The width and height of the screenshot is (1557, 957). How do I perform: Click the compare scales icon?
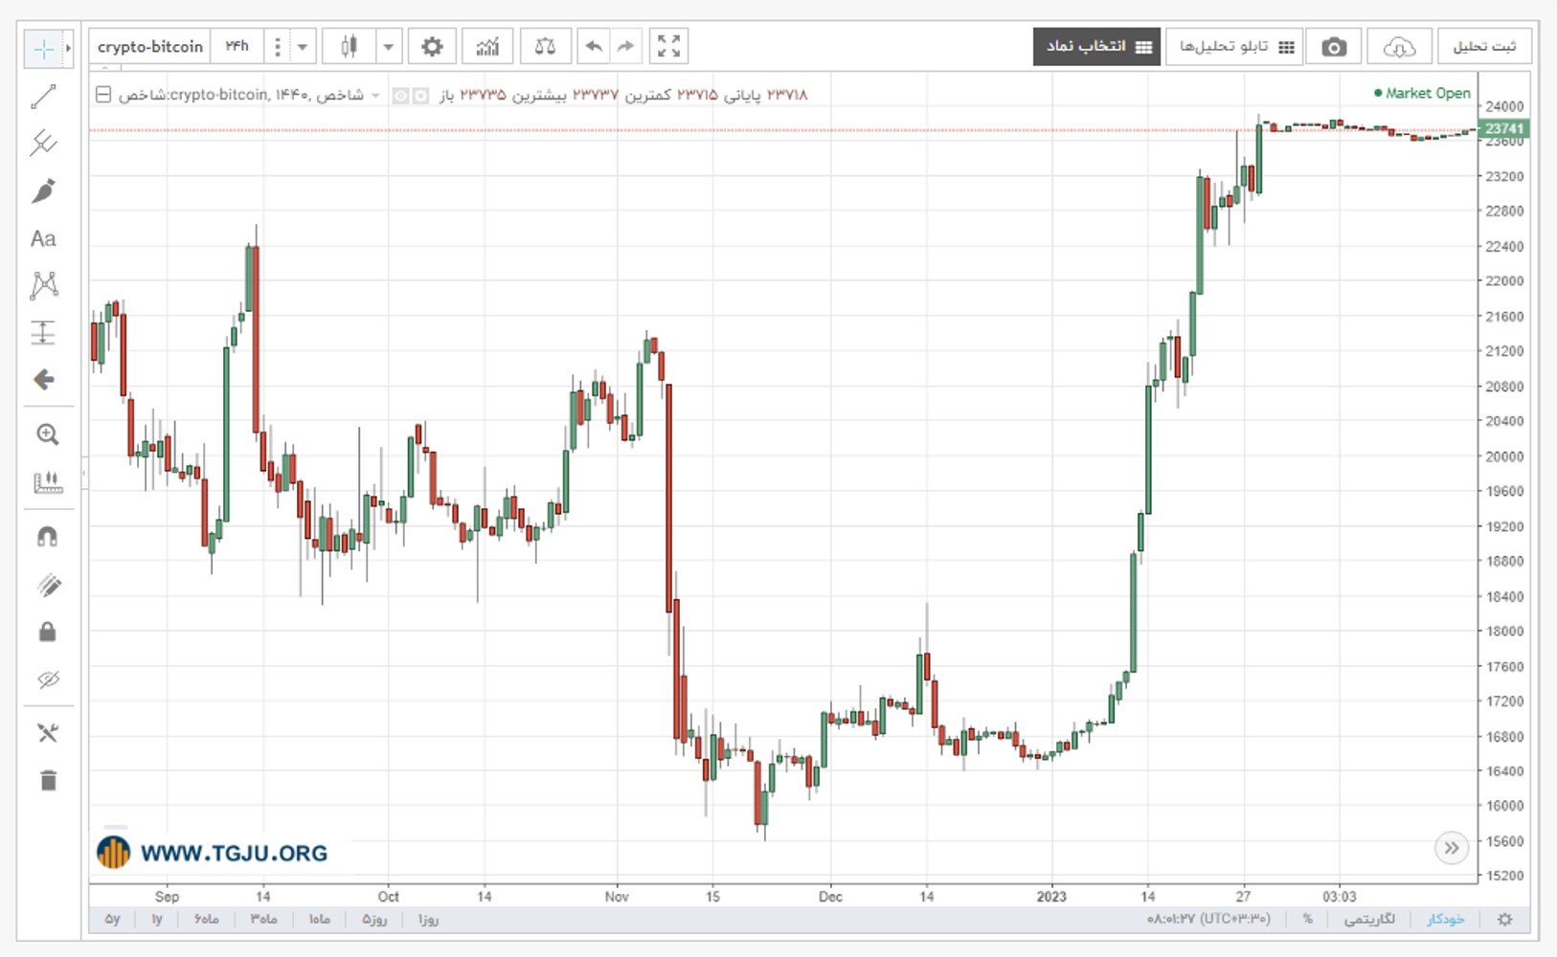click(545, 46)
